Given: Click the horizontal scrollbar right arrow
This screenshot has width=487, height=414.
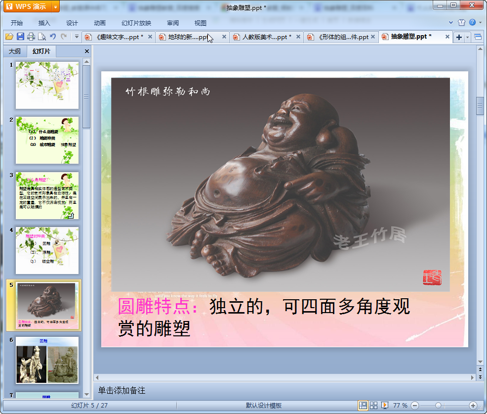Looking at the screenshot, I should [472, 377].
